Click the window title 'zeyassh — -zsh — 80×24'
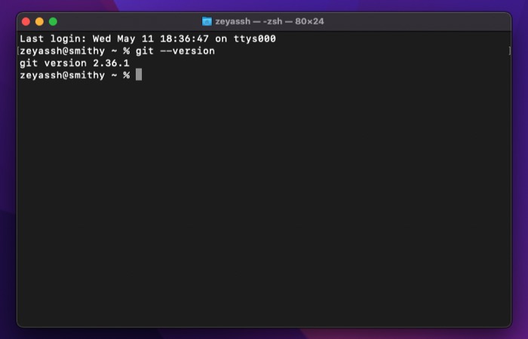 (x=269, y=21)
